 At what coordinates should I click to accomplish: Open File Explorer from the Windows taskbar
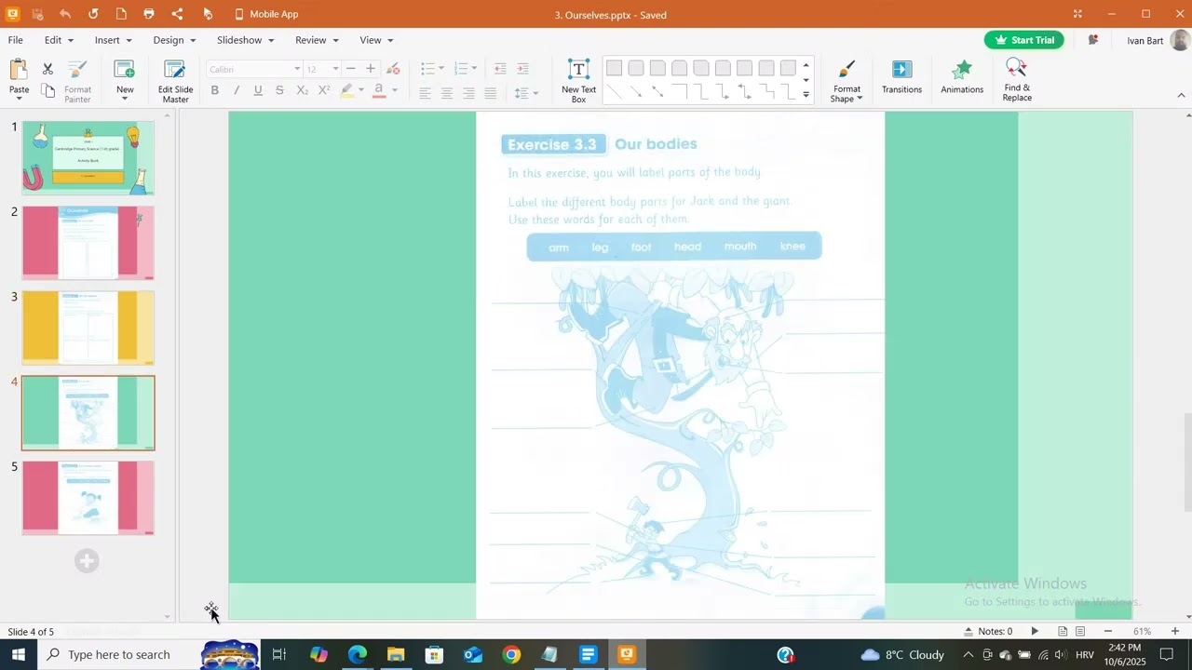(396, 654)
